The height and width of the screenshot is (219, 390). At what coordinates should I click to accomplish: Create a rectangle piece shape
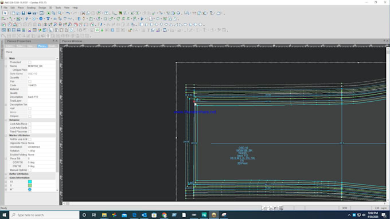[x=142, y=25]
